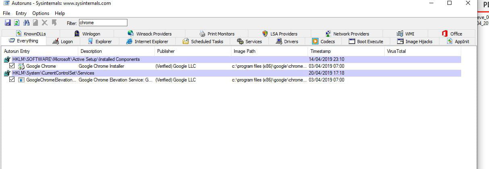Select the Scheduled Tasks tab
The image size is (489, 169).
[203, 42]
